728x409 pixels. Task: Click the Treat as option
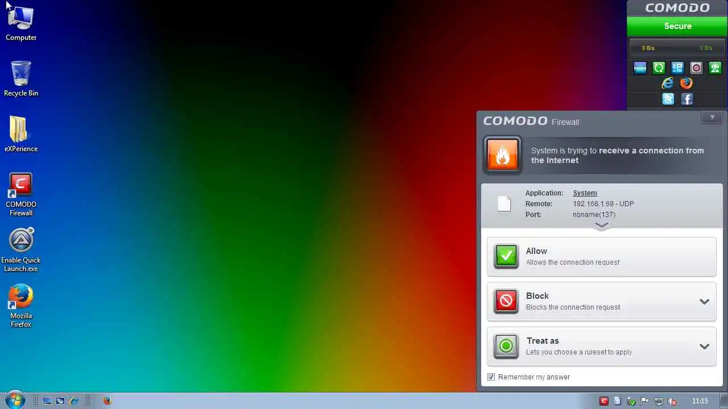point(602,346)
